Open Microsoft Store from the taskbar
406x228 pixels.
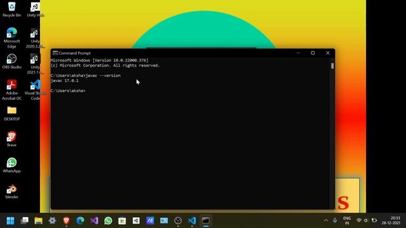(122, 220)
